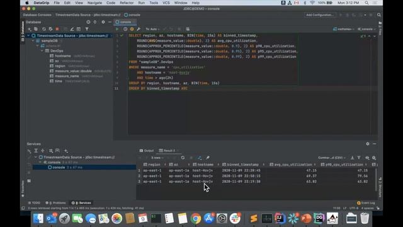The image size is (403, 227).
Task: Sort by binned_timestamp column header
Action: coord(242,165)
